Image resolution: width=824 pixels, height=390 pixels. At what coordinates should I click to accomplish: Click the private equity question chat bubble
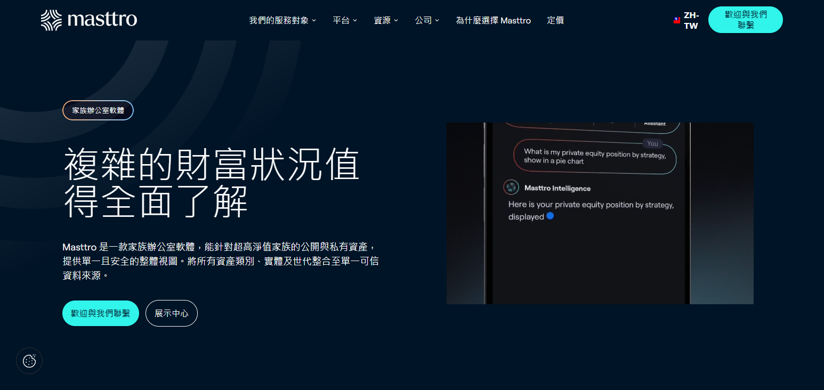595,157
